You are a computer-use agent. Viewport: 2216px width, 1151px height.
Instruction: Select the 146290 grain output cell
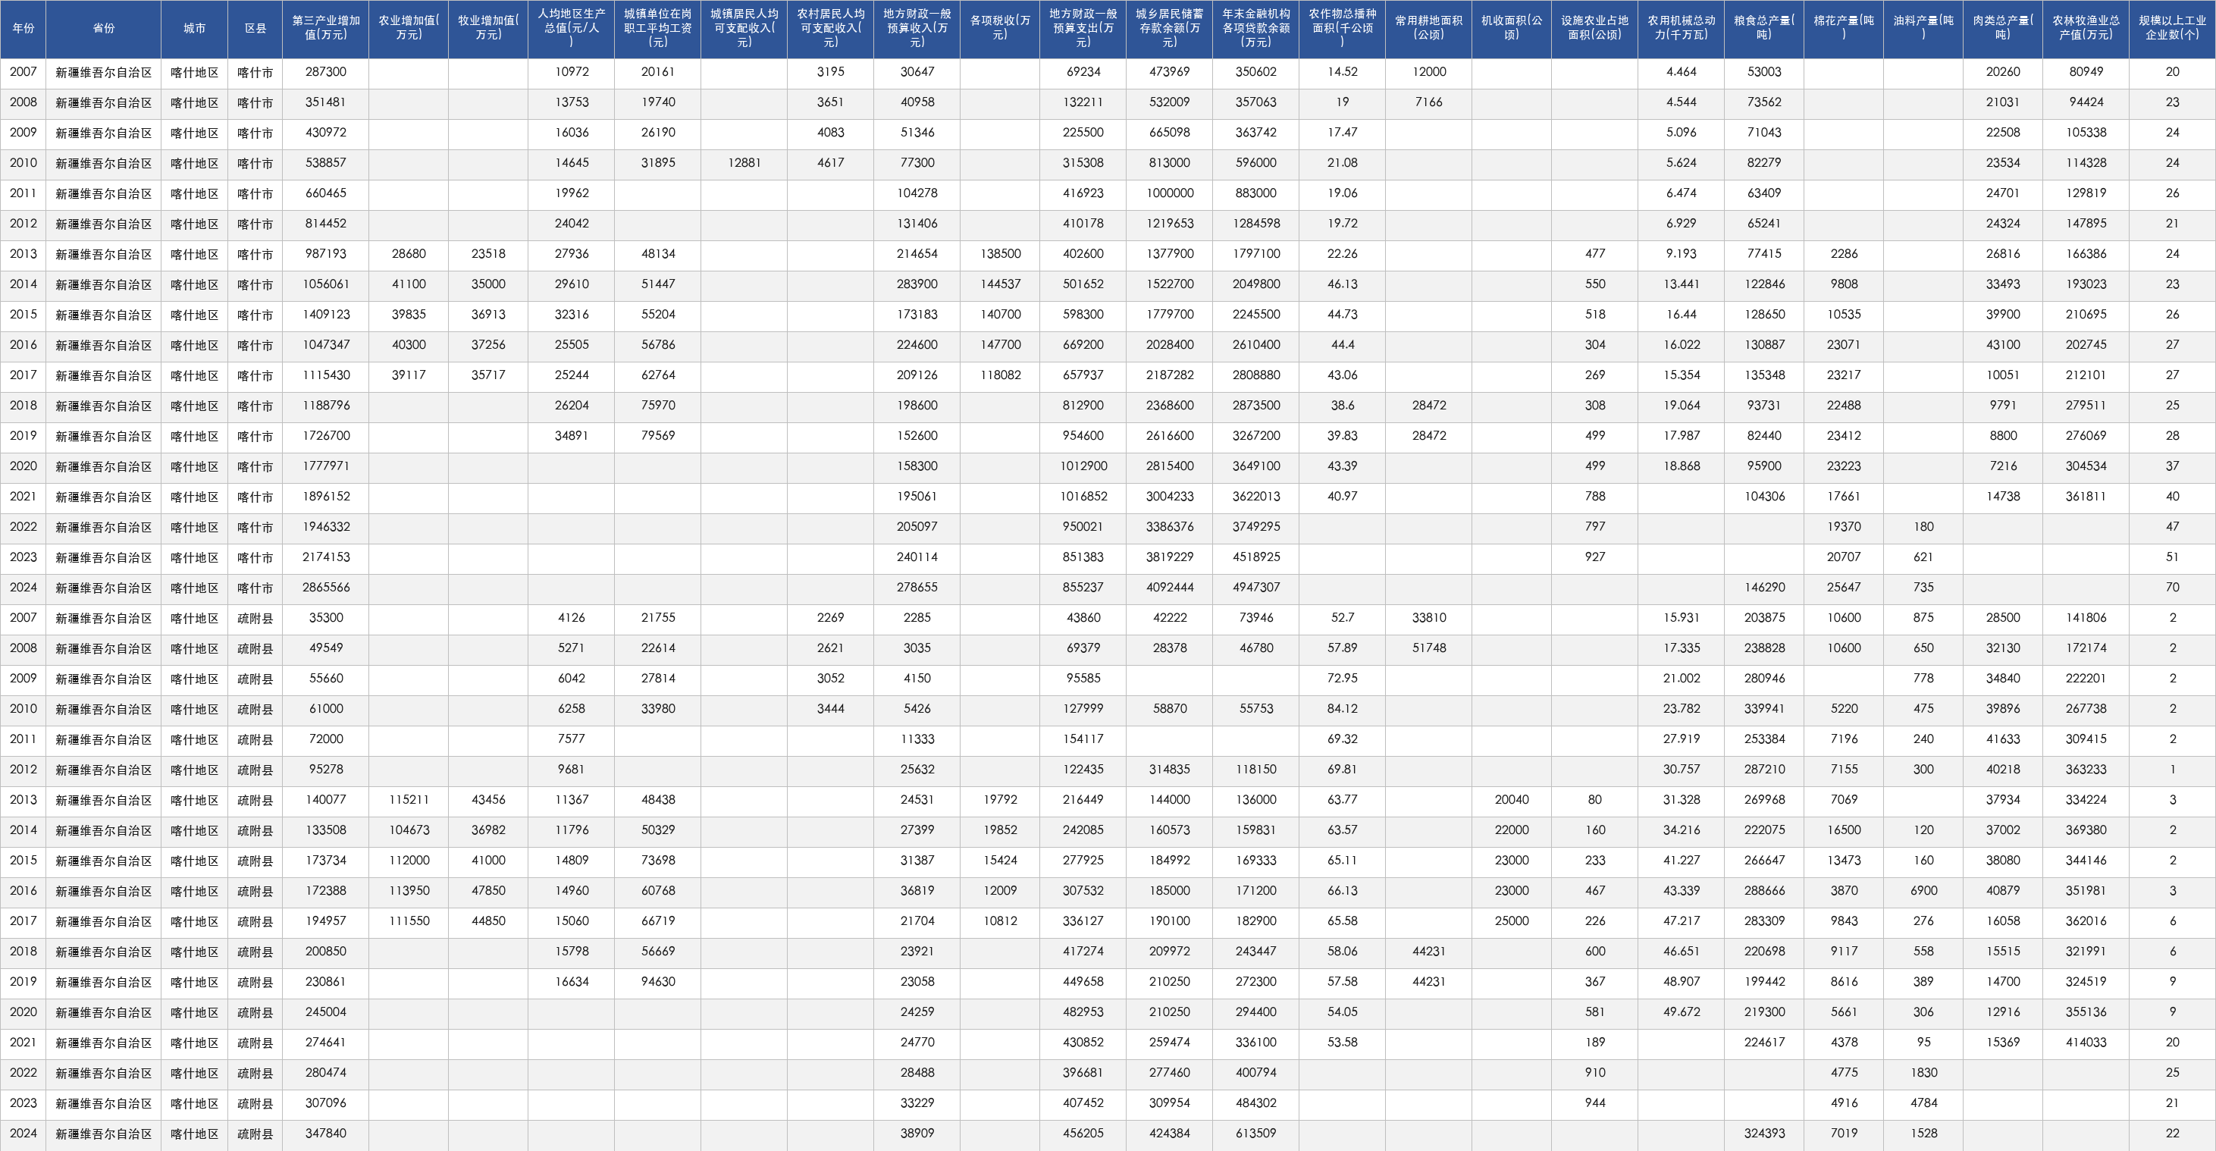pos(1763,588)
